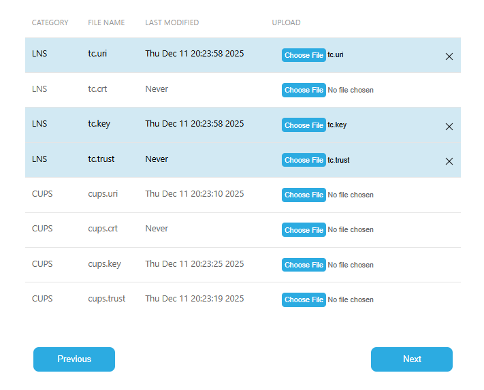Click the Upload column header

point(286,22)
